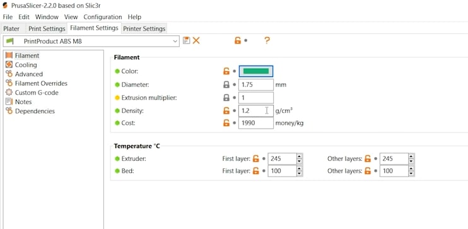Click the green flag icon in preset selector

click(x=10, y=41)
